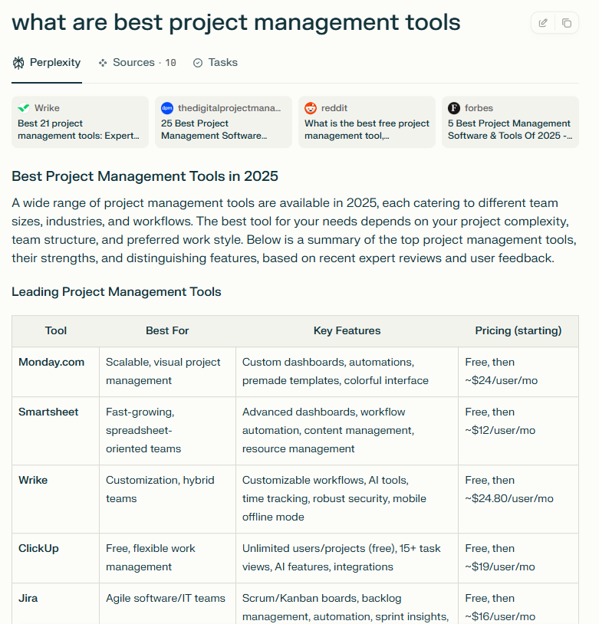Screen dimensions: 599x624
Task: Click the Forbes F favicon
Action: [x=453, y=108]
